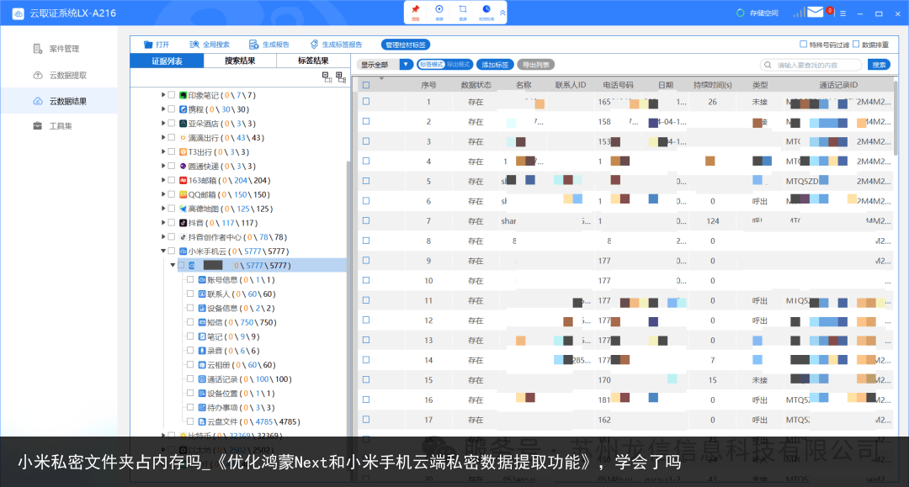Click the pin icon in floating toolbar
This screenshot has height=487, width=909.
coord(416,10)
